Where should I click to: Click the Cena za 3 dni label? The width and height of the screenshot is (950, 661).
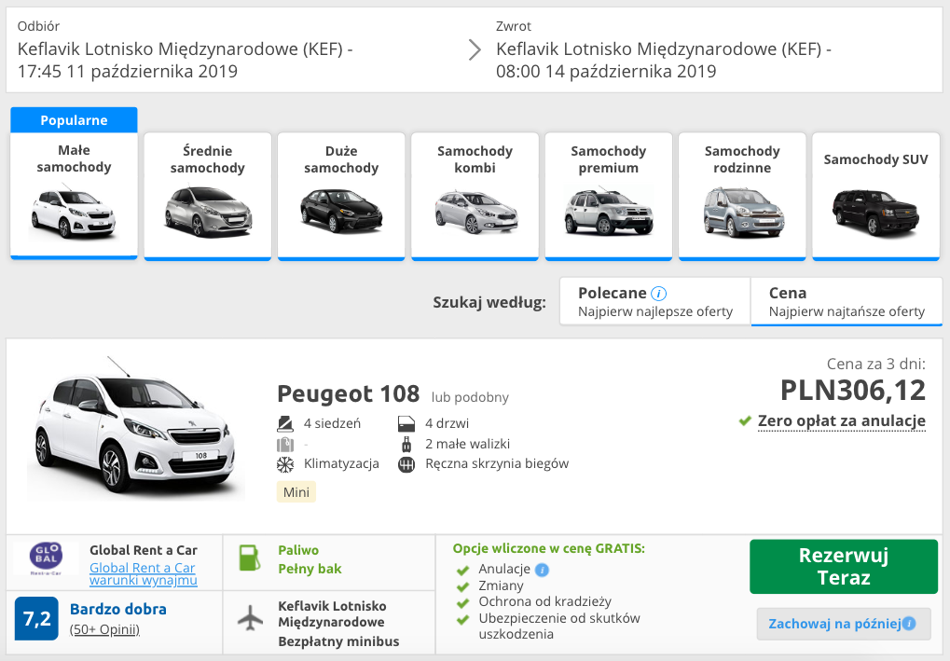pyautogui.click(x=876, y=365)
